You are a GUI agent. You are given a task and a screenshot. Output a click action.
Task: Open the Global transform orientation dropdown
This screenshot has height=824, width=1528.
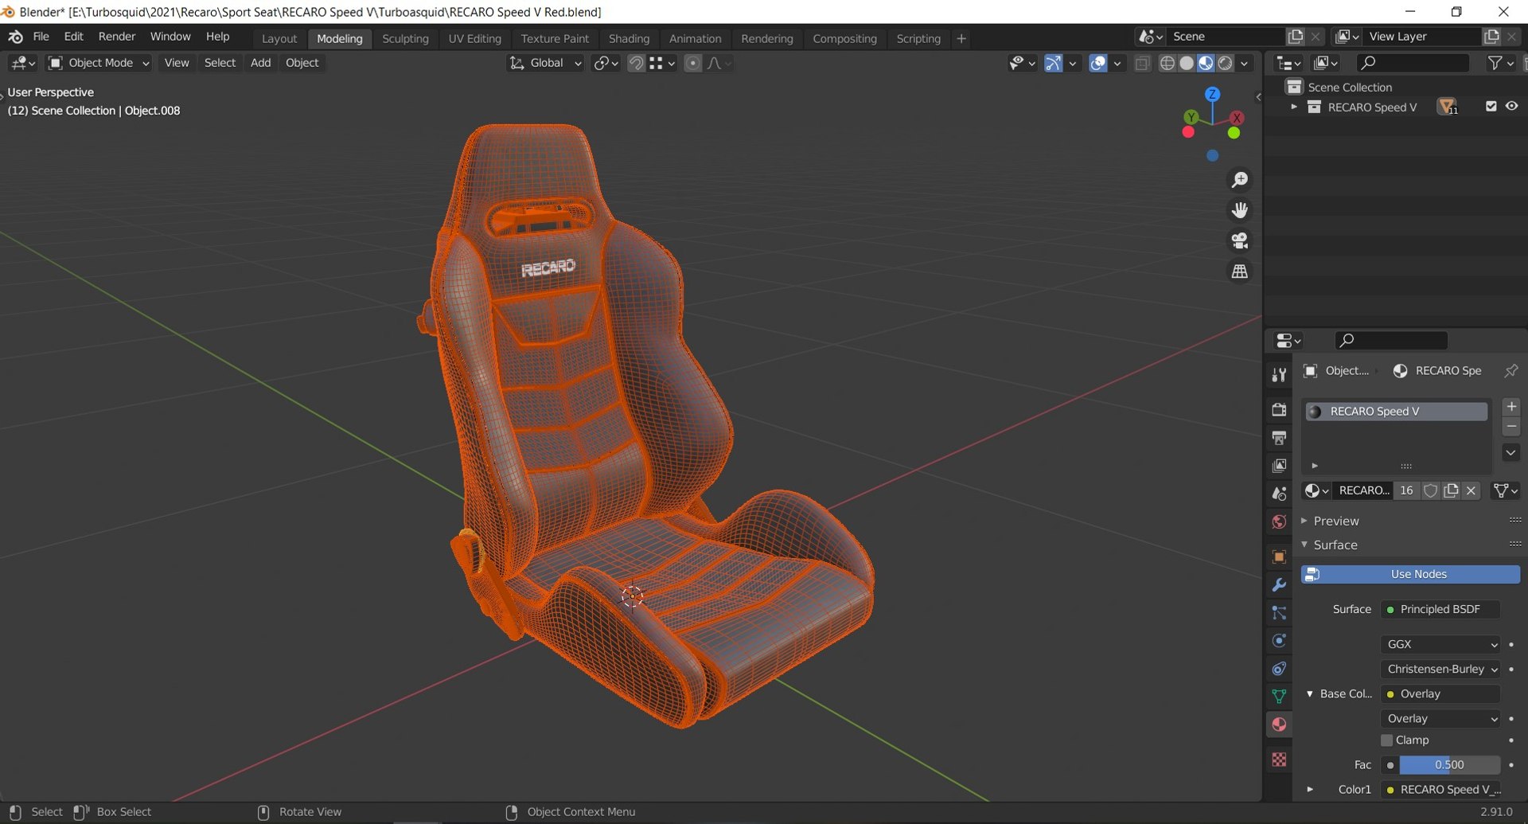tap(546, 63)
